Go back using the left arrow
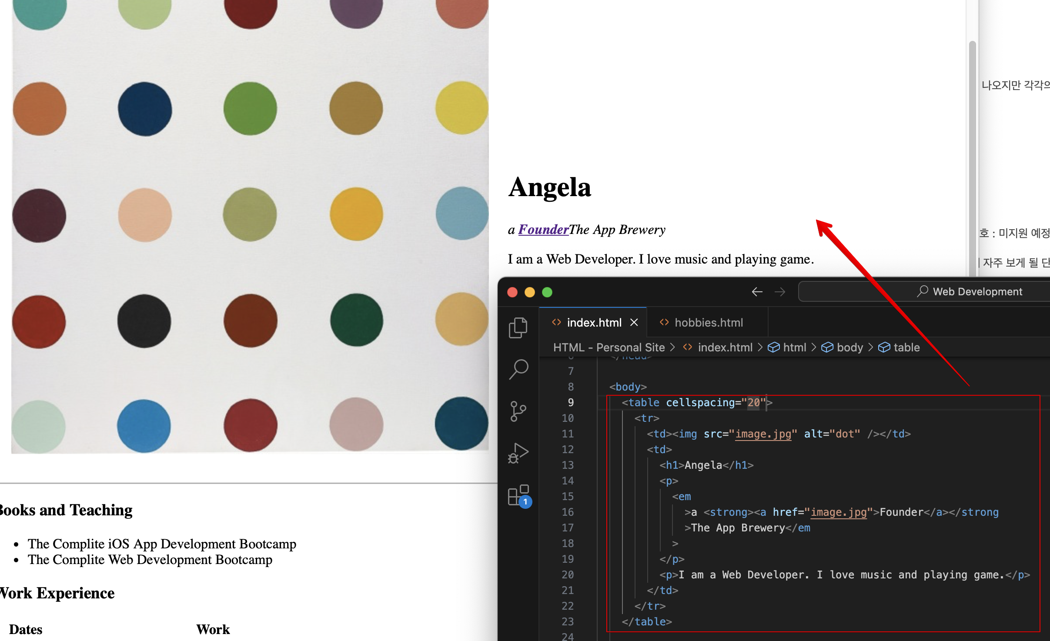The height and width of the screenshot is (641, 1050). (757, 292)
